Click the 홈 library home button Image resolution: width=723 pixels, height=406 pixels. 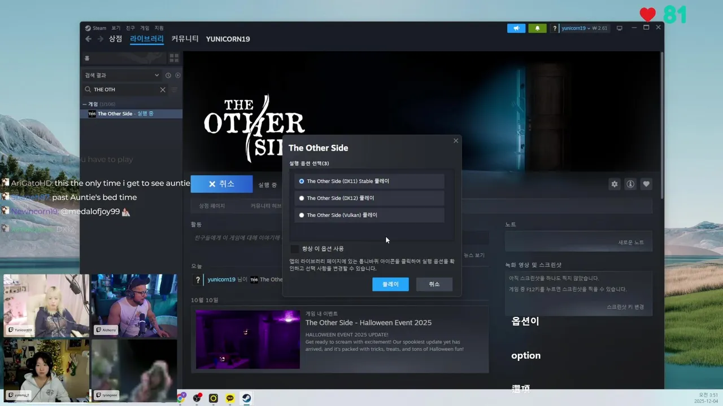[123, 58]
